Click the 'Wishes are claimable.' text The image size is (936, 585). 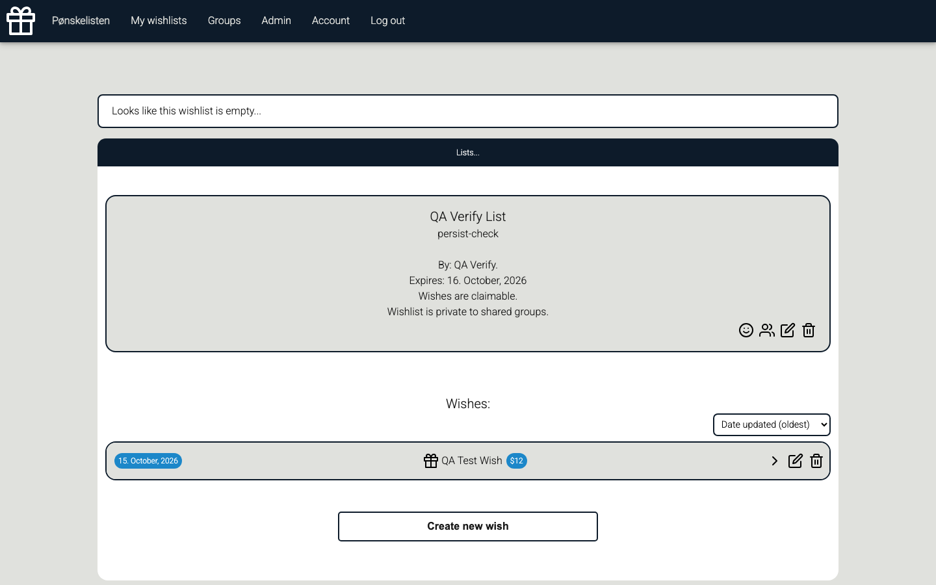[x=468, y=296]
